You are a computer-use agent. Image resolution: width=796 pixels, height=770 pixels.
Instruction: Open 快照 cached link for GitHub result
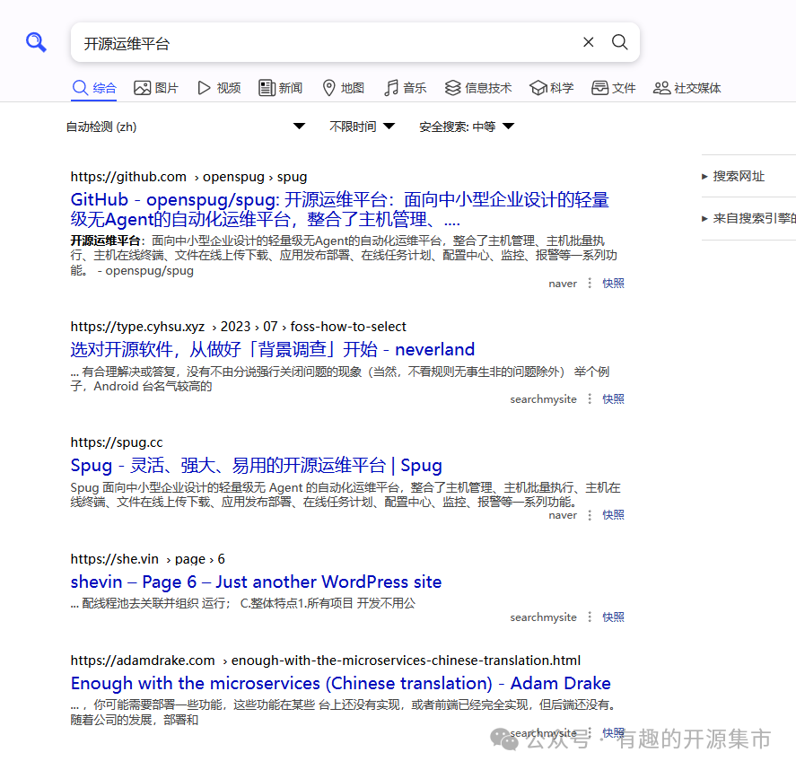tap(613, 284)
